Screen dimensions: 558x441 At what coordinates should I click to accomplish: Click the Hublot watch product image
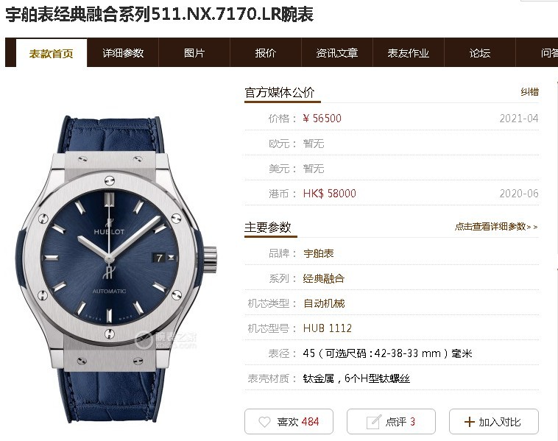(116, 269)
